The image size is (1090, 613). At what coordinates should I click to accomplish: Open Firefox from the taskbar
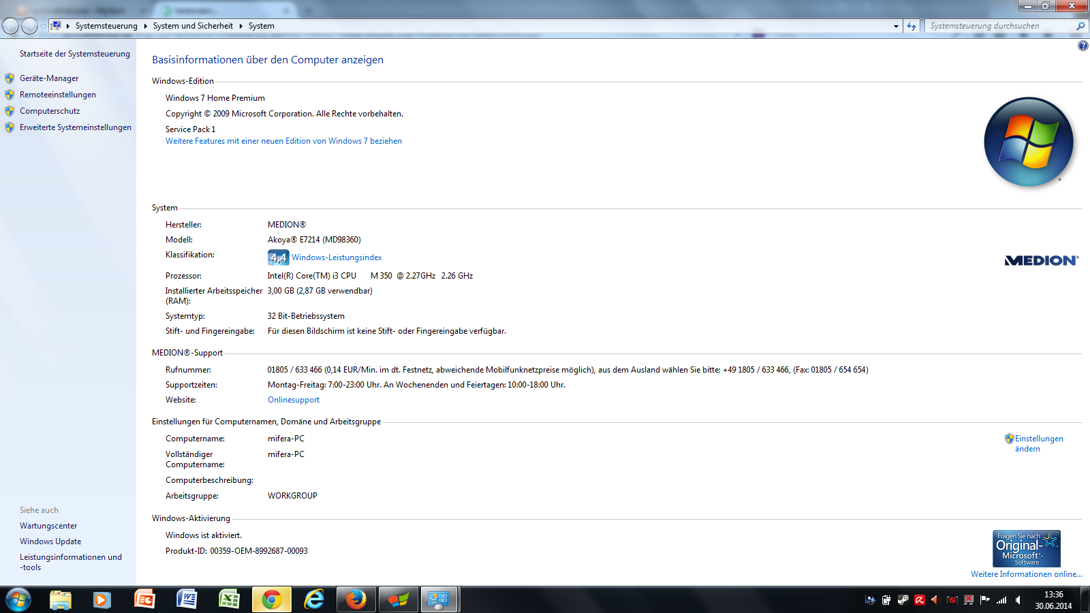356,599
